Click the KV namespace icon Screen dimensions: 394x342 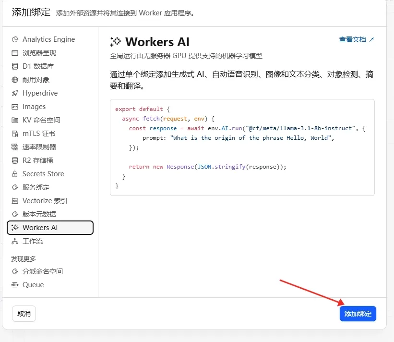tap(15, 120)
